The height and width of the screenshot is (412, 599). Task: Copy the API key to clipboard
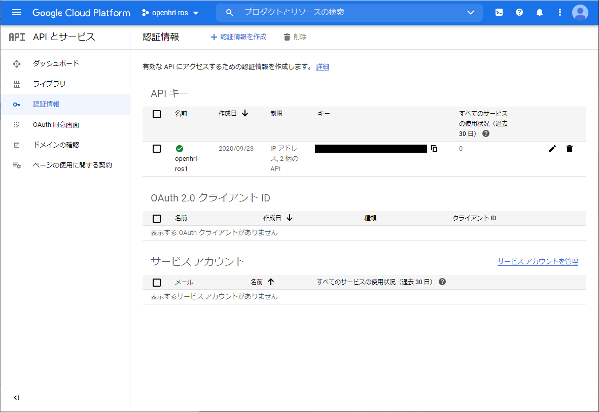434,149
